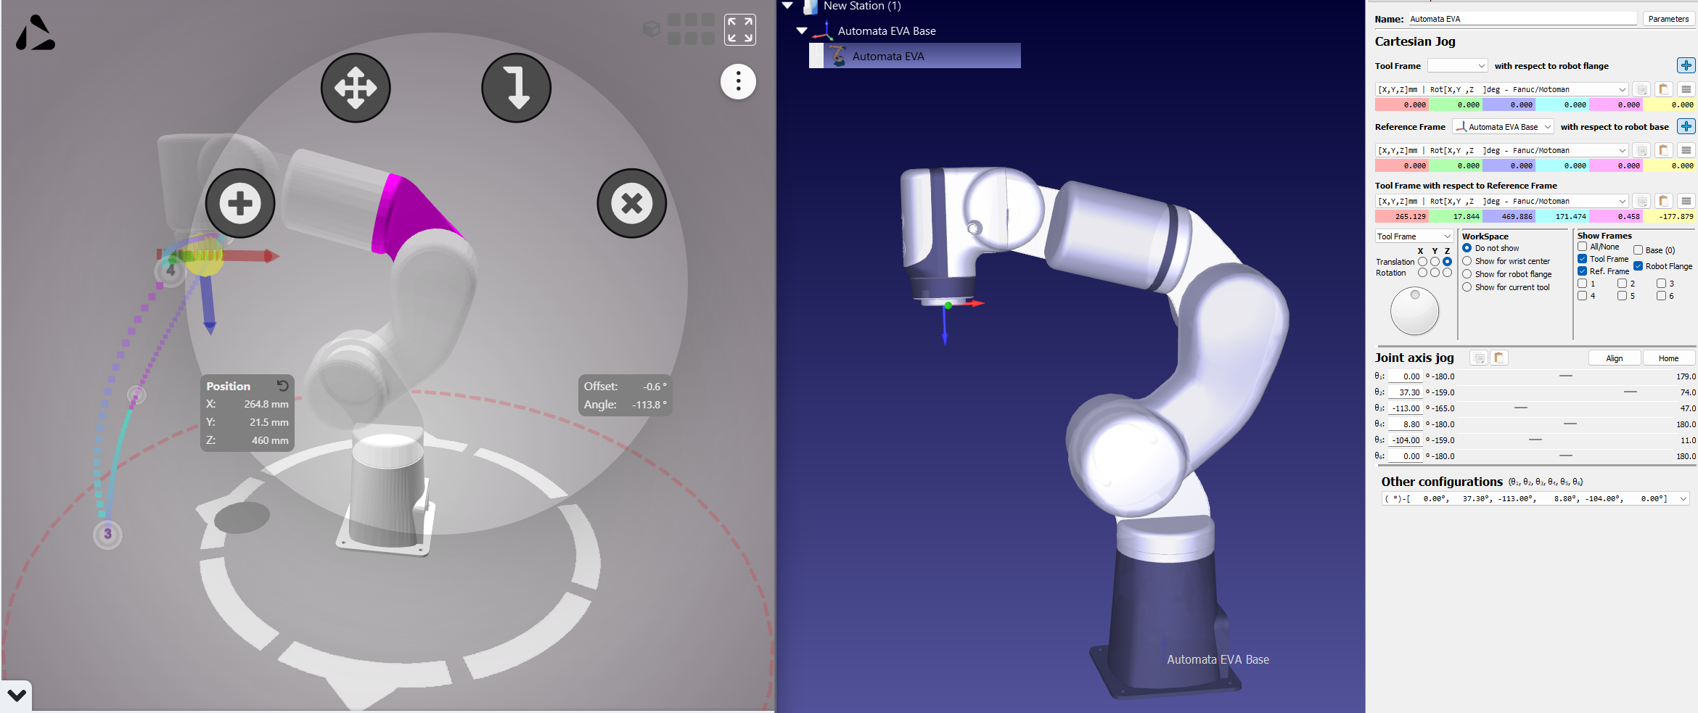Screen dimensions: 1698x713
Task: Paste joint axis values
Action: [1499, 358]
